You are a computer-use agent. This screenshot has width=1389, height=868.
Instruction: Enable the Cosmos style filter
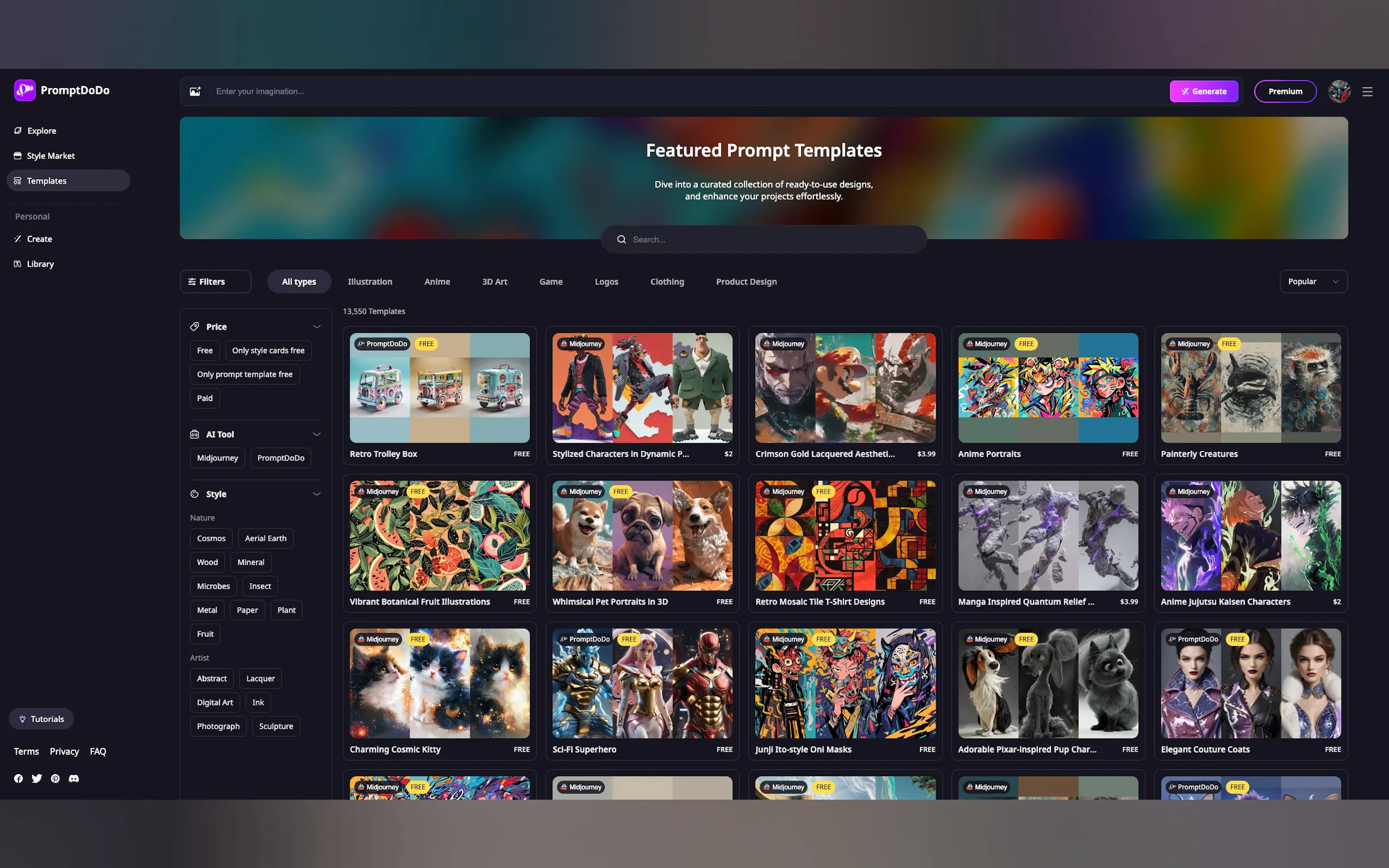pyautogui.click(x=211, y=538)
